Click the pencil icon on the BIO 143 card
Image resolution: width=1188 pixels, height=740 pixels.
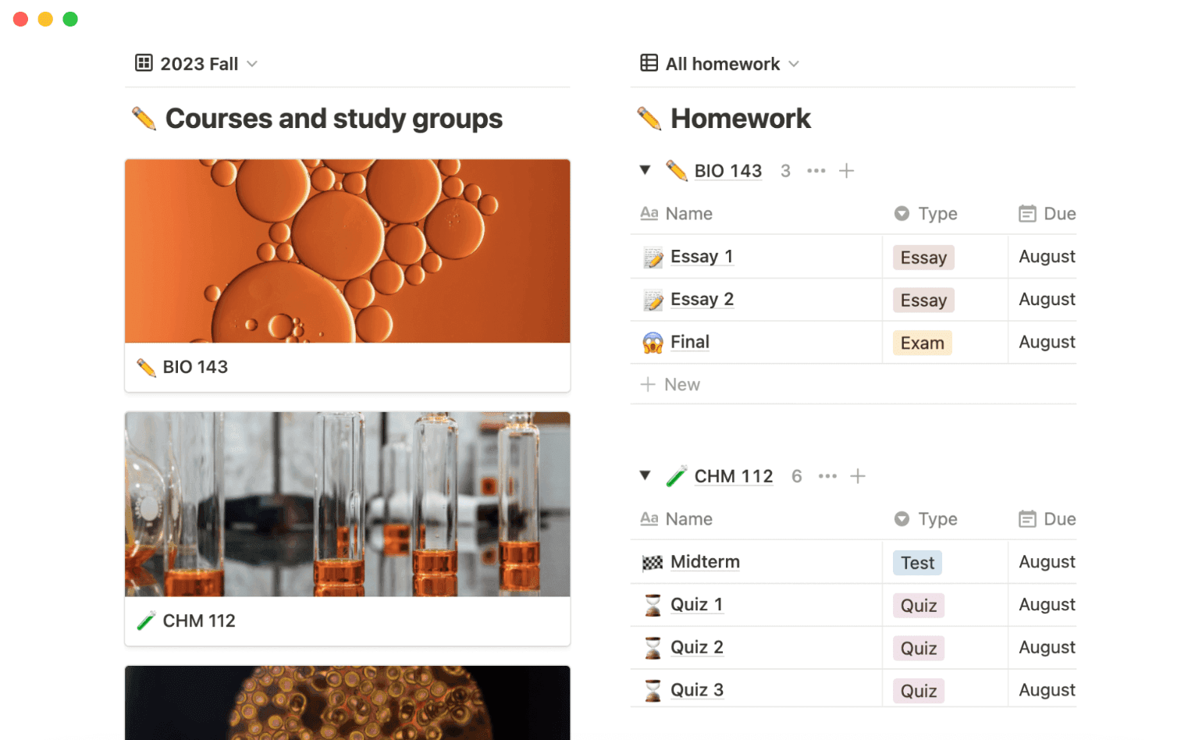145,367
